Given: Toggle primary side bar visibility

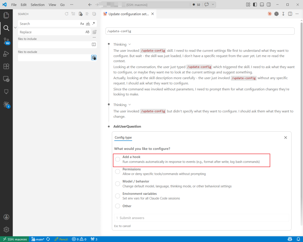Looking at the screenshot, I should point(255,5).
